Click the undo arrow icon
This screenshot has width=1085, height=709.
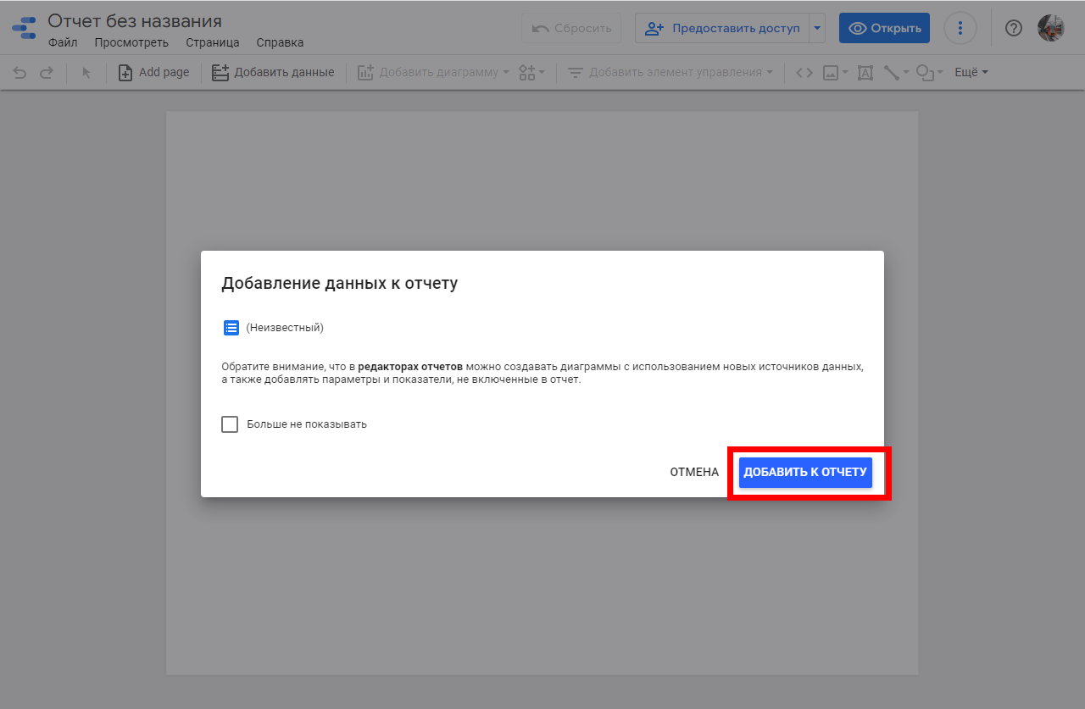19,73
